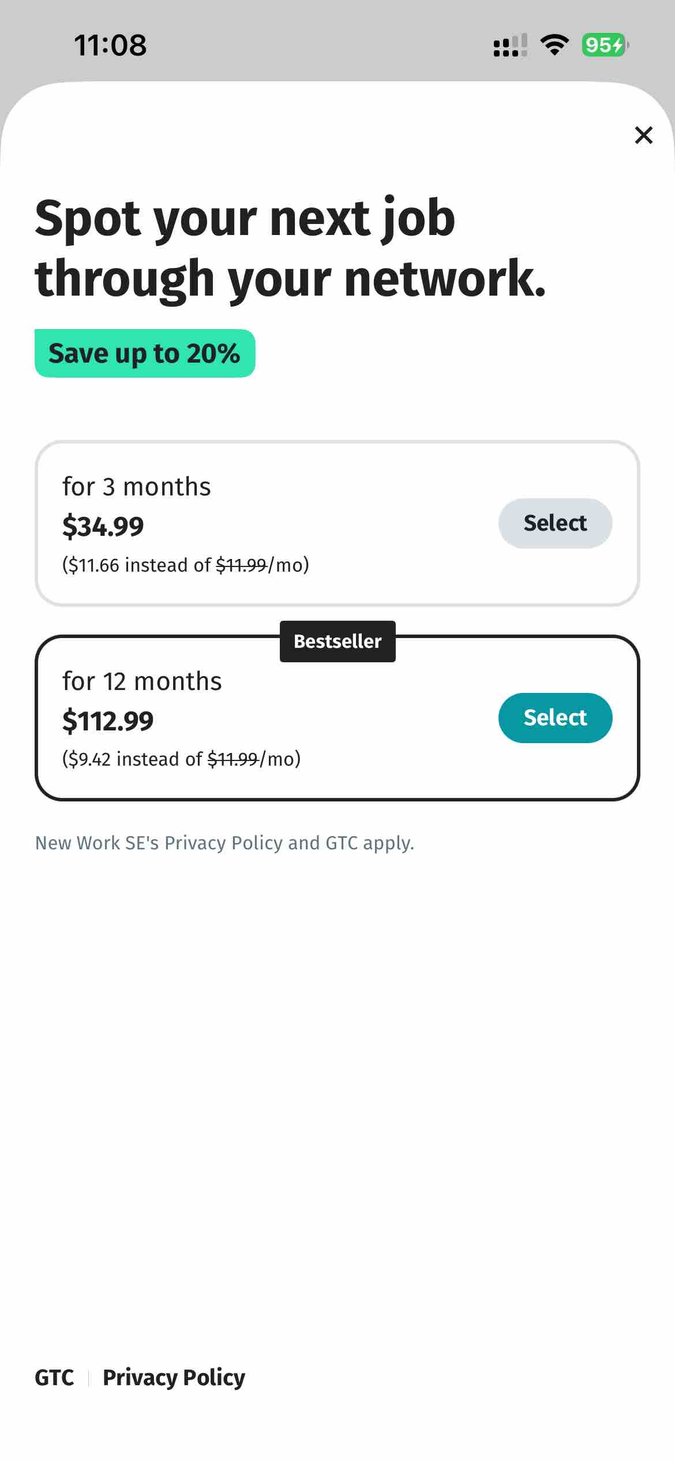Close the subscription offer sheet
The image size is (675, 1462).
click(x=643, y=135)
